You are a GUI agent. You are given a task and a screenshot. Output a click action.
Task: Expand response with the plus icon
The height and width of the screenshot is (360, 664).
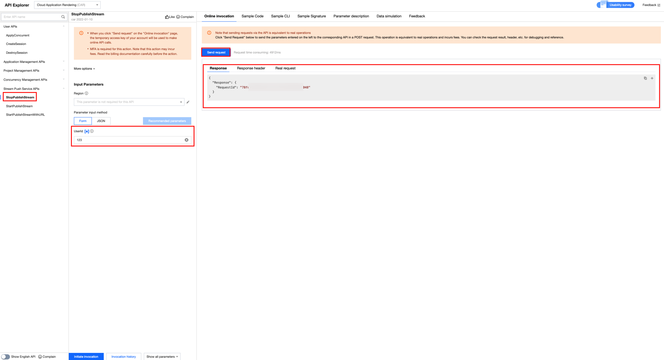pos(652,78)
